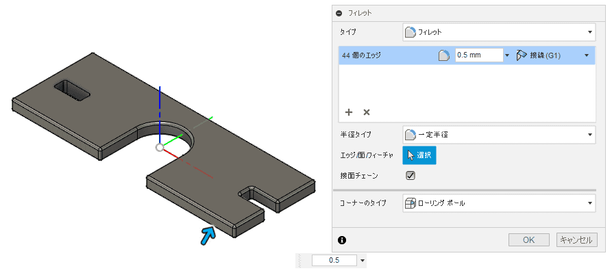612x273 pixels.
Task: Click the info icon in dialog footer
Action: coord(342,240)
